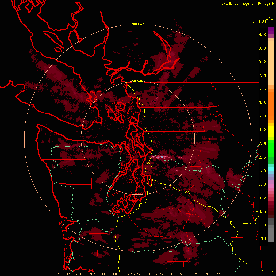Click the KATX station ID in caption
This screenshot has width=276, height=276.
tap(177, 274)
